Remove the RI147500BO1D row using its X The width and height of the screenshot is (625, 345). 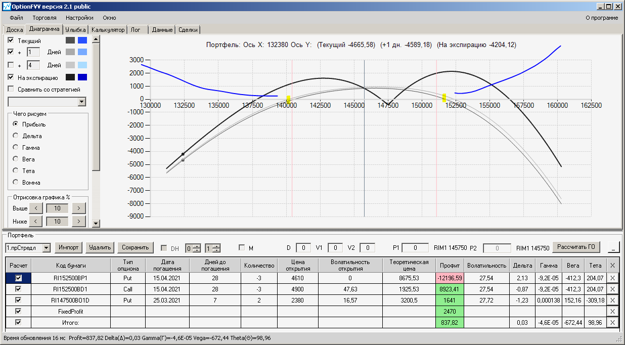(612, 300)
